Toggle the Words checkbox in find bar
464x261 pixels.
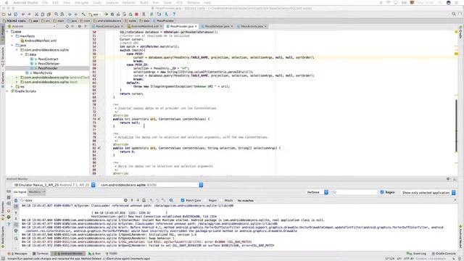tap(222, 200)
